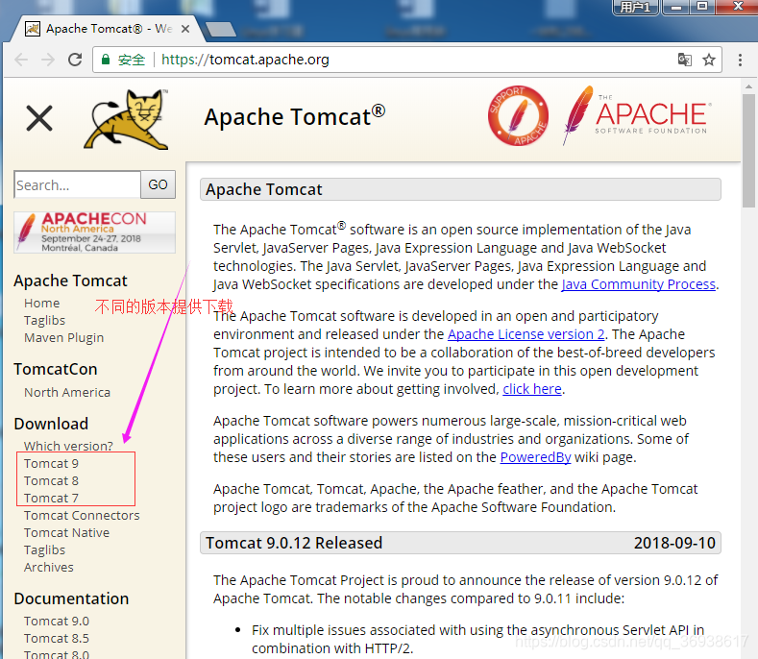Click the Search input field

(78, 184)
